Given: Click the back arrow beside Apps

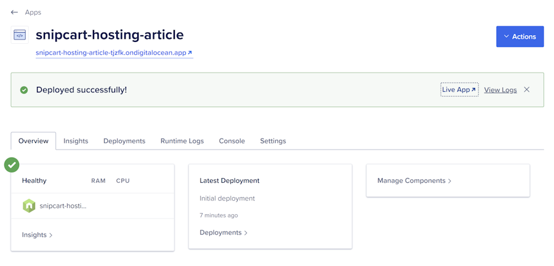Looking at the screenshot, I should (14, 12).
